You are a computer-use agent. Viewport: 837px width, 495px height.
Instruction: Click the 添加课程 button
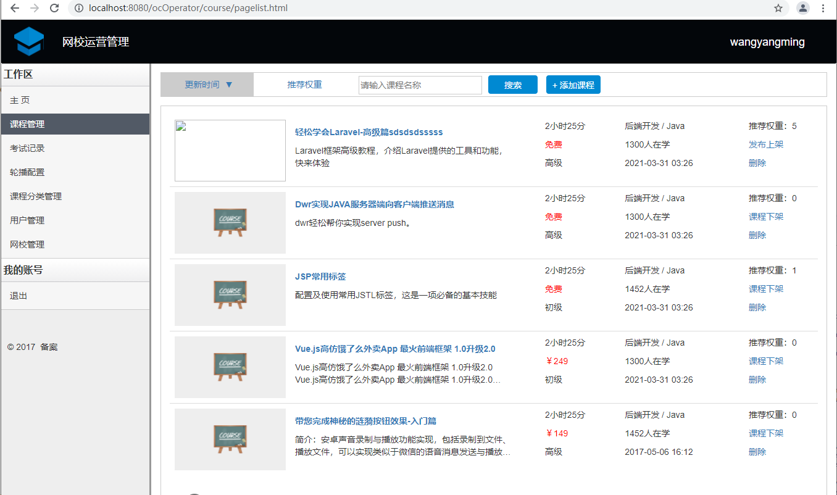[x=573, y=85]
